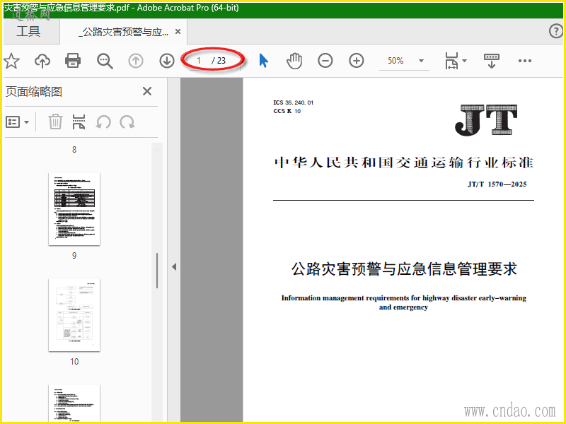Viewport: 566px width, 424px height.
Task: Zoom in with plus button
Action: 357,61
